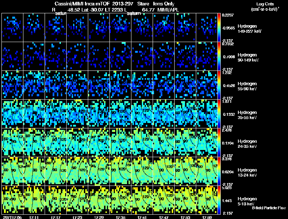288x219 pixels.
Task: Click the color scale maximum '2.478'
Action: [x=227, y=130]
